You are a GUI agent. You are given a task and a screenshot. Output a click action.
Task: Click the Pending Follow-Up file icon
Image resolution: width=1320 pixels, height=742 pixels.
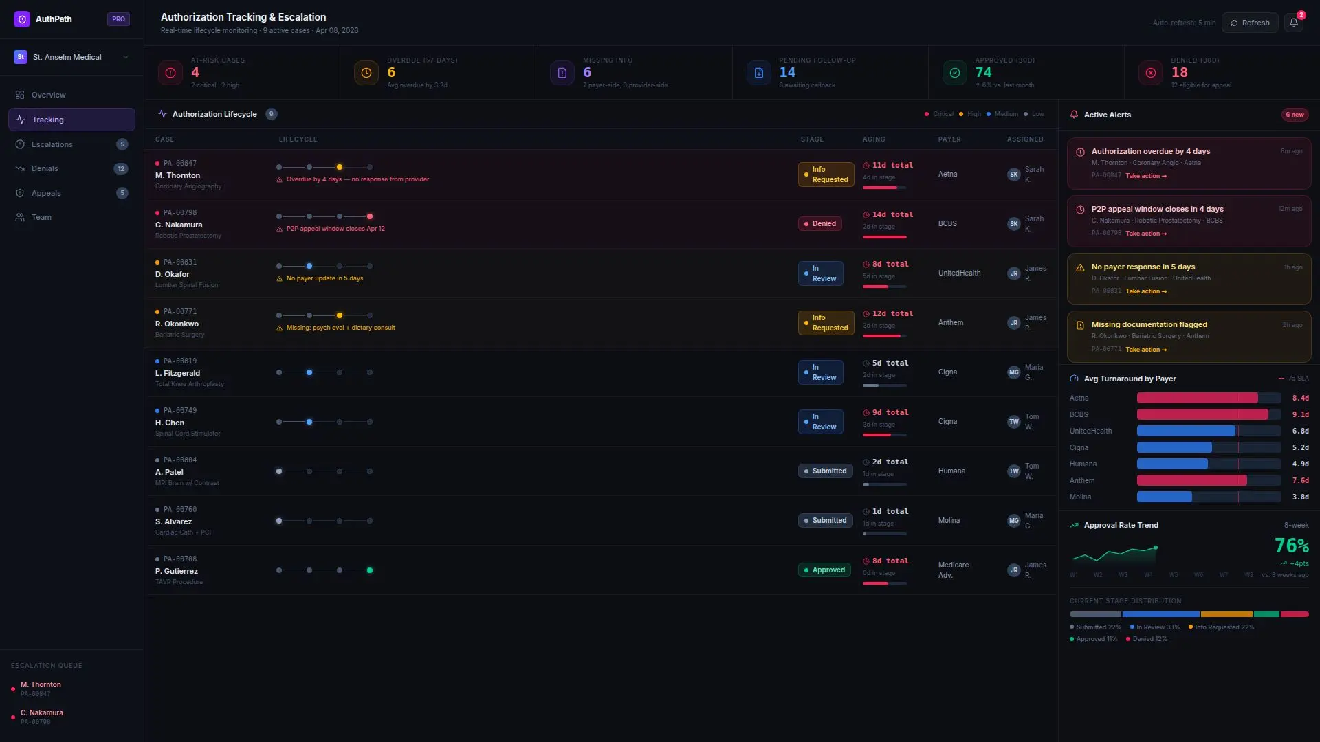click(758, 73)
